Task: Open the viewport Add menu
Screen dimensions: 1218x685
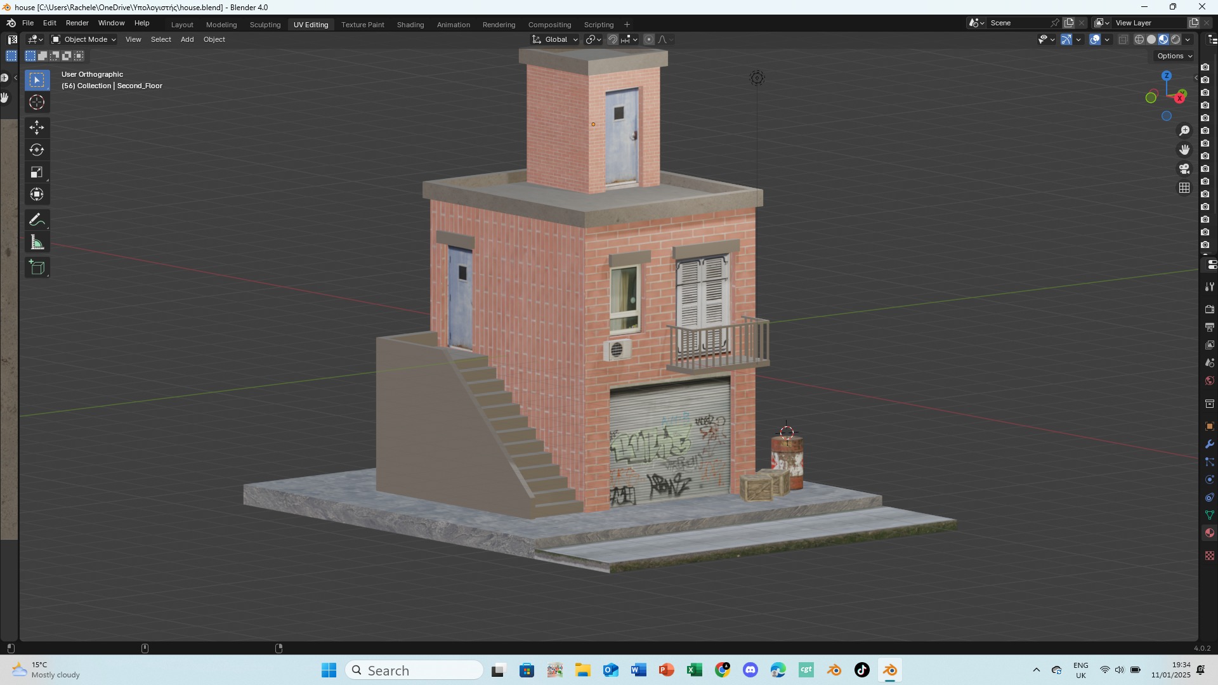Action: [187, 39]
